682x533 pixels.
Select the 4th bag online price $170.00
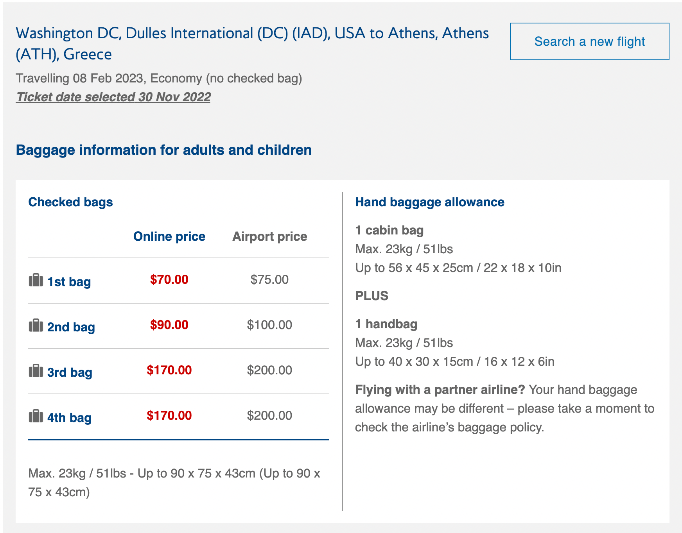tap(169, 416)
